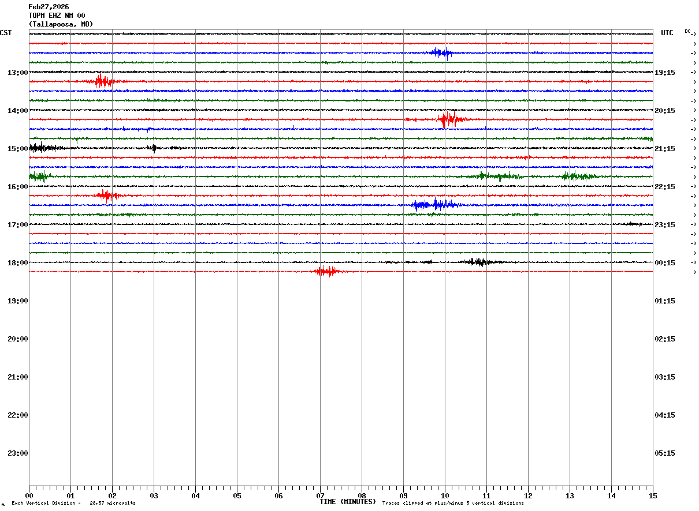Screen dimensions: 699x511
Task: Click the '11' minute tick label on bottom axis
Action: (x=486, y=495)
